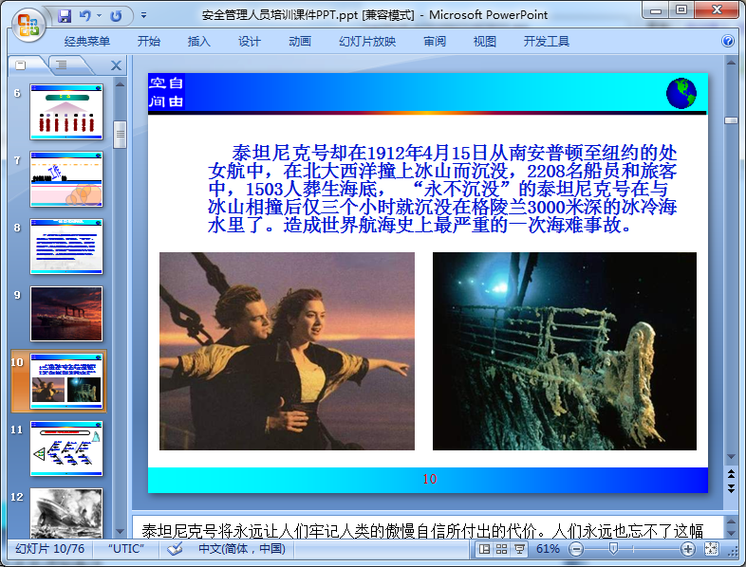Switch to the Outline pane tab
This screenshot has height=567, width=746.
(62, 65)
